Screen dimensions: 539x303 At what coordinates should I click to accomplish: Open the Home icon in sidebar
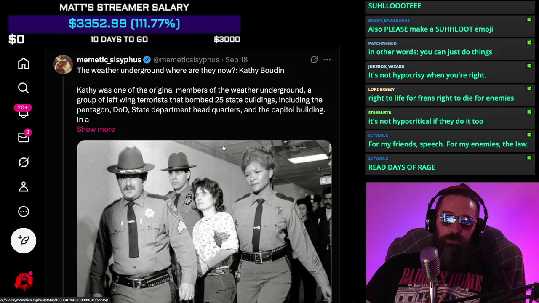click(24, 64)
